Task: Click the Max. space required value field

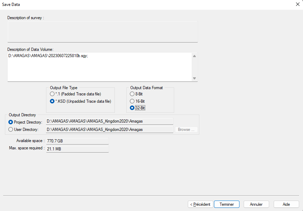Action: pos(77,149)
